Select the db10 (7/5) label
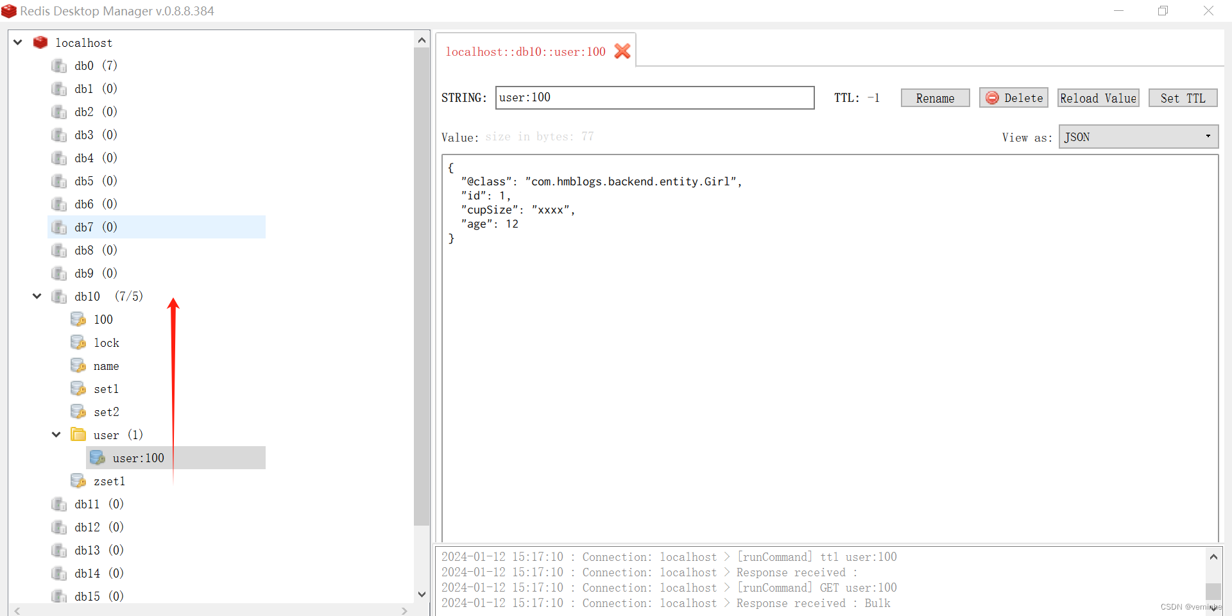 coord(108,296)
